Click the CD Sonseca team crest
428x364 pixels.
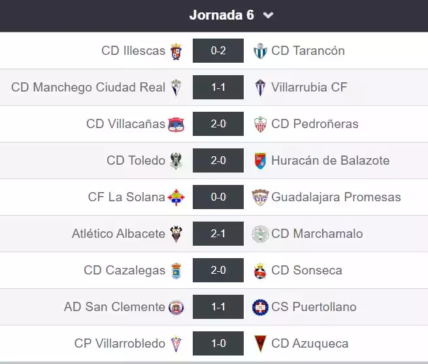point(260,271)
